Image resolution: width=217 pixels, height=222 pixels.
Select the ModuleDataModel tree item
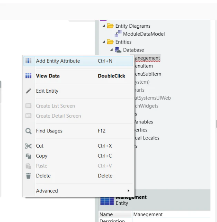(144, 34)
